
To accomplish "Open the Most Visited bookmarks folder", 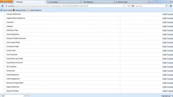I will tap(6, 10).
